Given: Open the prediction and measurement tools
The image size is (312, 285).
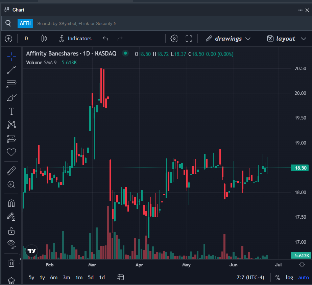Looking at the screenshot, I should [x=11, y=139].
